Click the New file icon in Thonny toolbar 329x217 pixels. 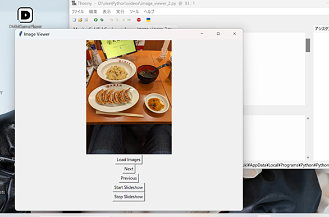point(74,20)
